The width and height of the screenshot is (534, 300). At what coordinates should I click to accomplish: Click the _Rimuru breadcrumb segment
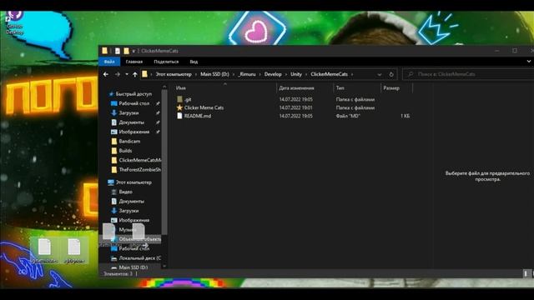coord(247,74)
